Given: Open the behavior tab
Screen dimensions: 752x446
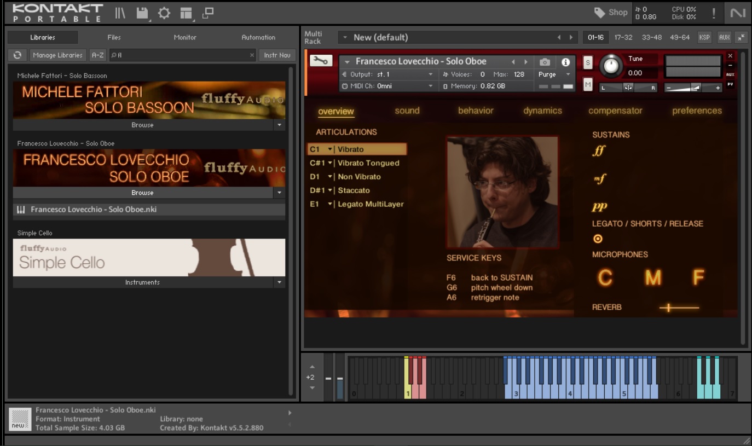Looking at the screenshot, I should click(x=476, y=111).
